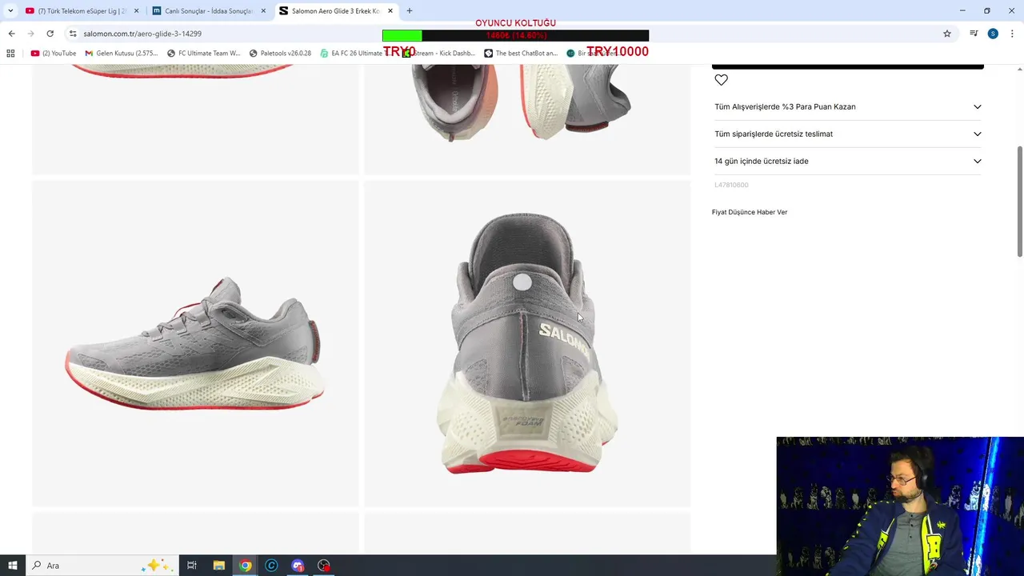Open YouTube bookmark
This screenshot has width=1024, height=576.
tap(54, 54)
